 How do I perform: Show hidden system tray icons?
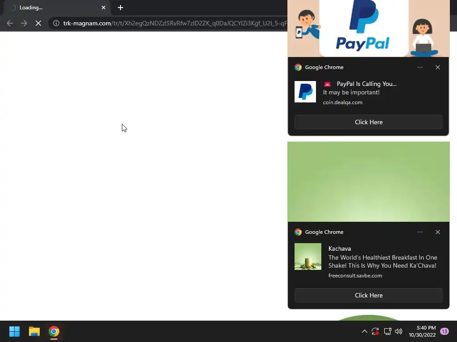(x=364, y=331)
